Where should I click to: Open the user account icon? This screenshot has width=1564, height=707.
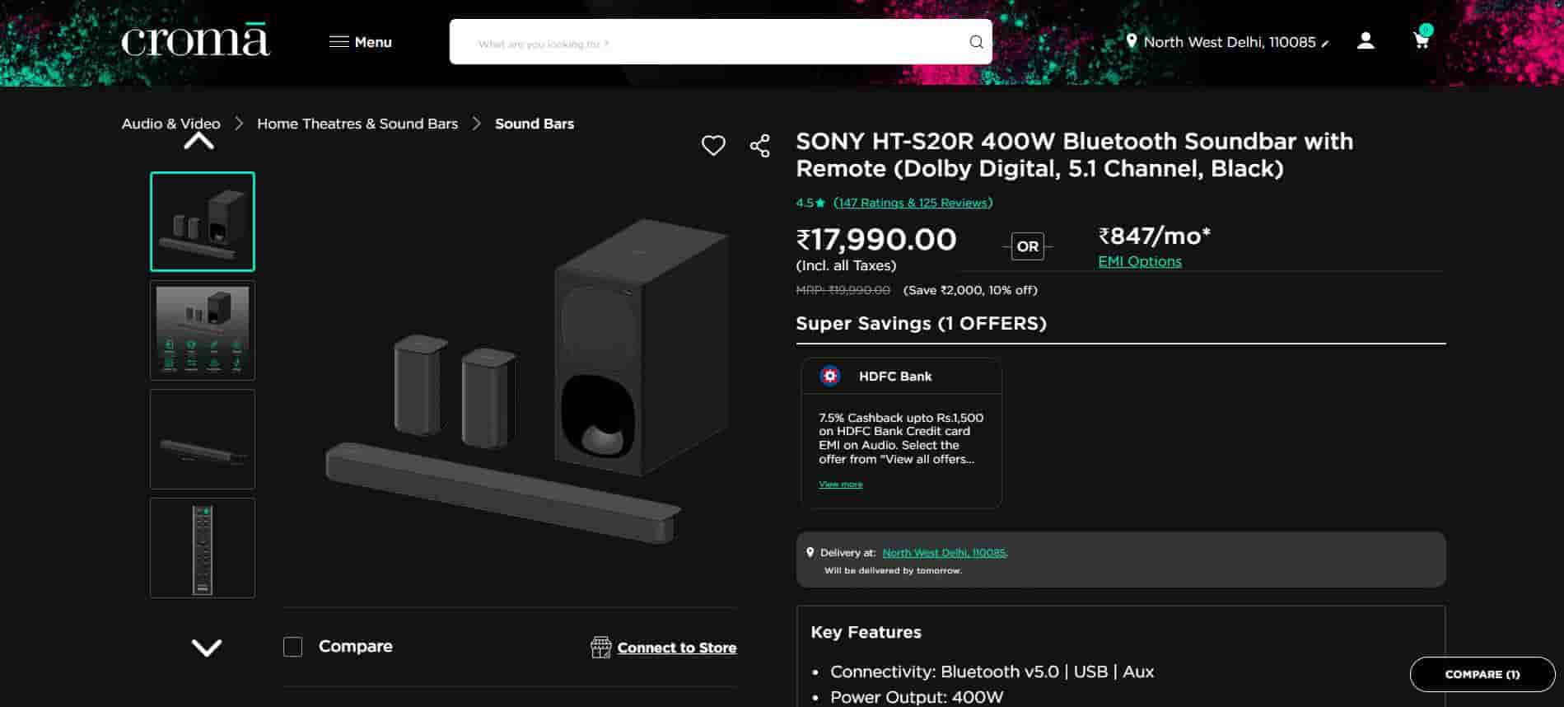pos(1365,41)
